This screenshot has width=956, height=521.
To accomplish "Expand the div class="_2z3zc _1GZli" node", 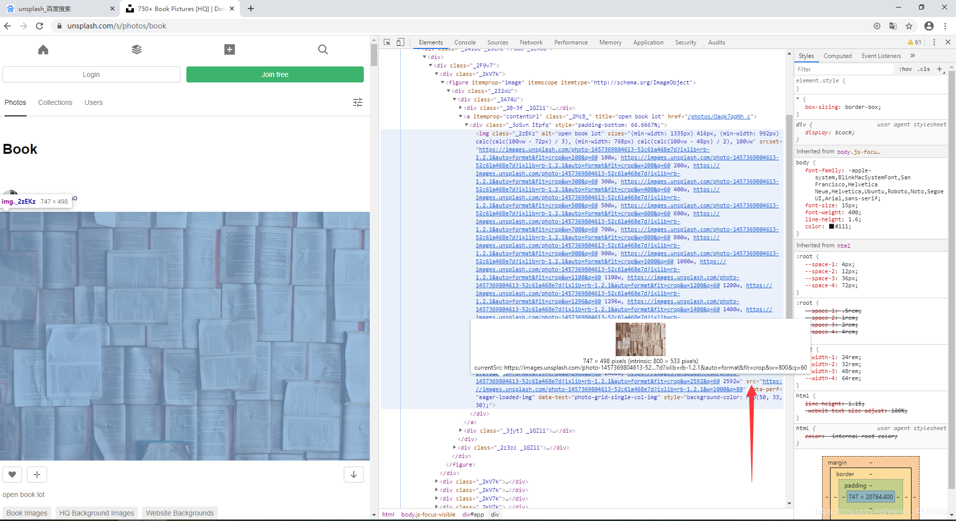I will [454, 448].
